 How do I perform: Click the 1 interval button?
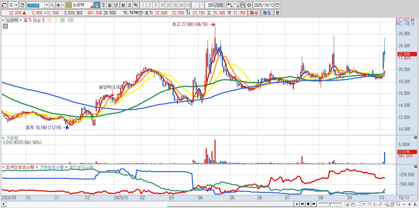click(x=143, y=5)
